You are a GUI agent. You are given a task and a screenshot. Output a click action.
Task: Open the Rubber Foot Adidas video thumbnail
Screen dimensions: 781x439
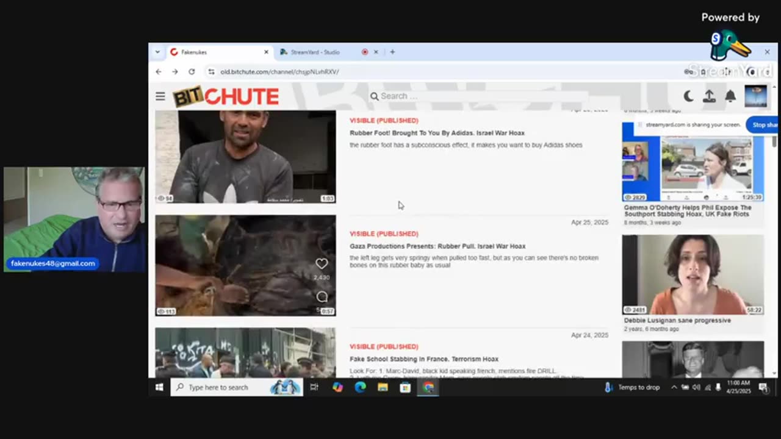pos(245,157)
